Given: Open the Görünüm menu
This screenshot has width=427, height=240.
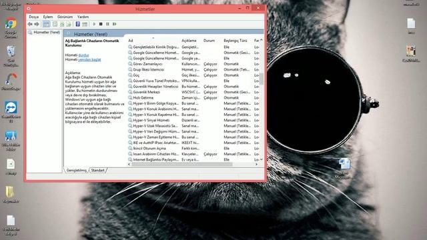Looking at the screenshot, I should pos(65,17).
